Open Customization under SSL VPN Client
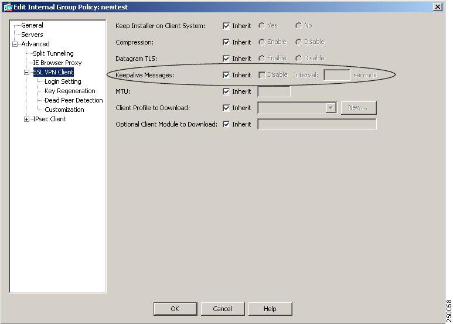453x324 pixels. coord(64,110)
